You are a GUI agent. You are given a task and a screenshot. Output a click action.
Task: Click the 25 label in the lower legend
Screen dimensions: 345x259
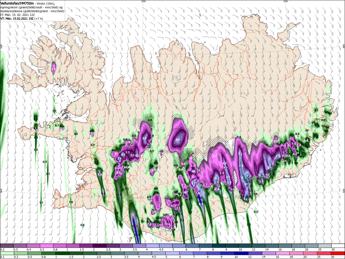[x=319, y=257]
